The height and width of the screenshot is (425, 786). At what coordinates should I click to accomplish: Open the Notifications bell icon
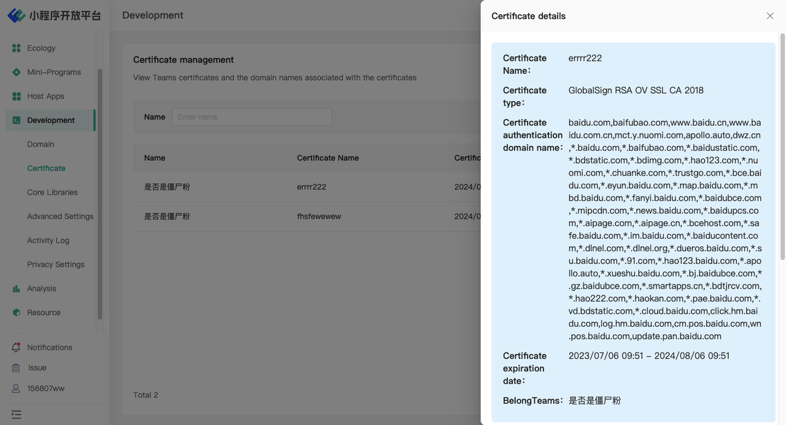tap(17, 347)
